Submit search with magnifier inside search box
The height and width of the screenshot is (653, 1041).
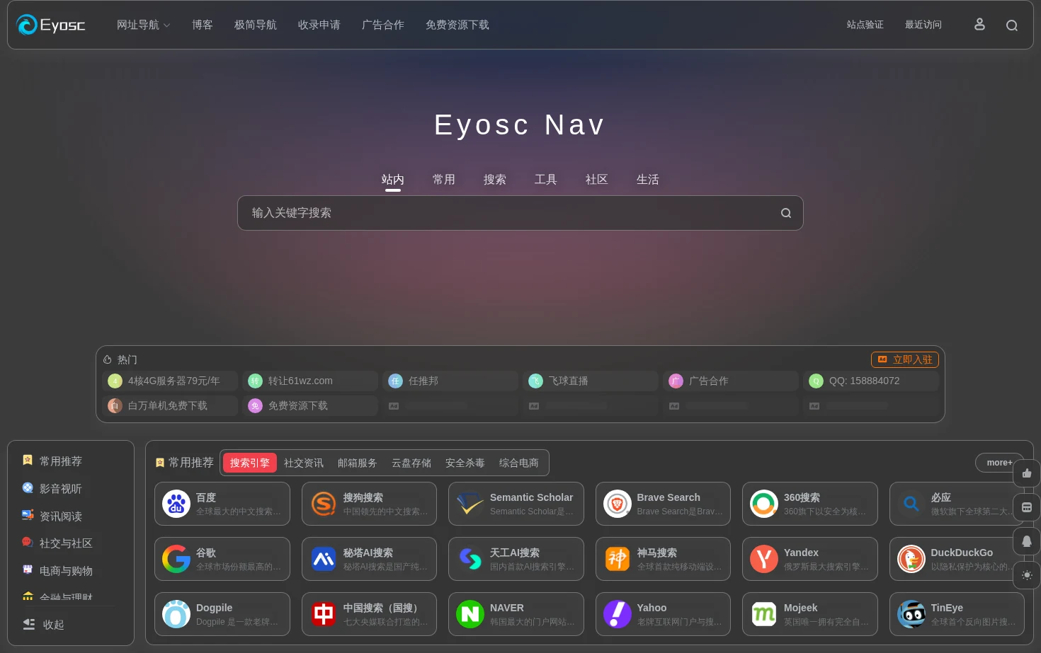786,213
